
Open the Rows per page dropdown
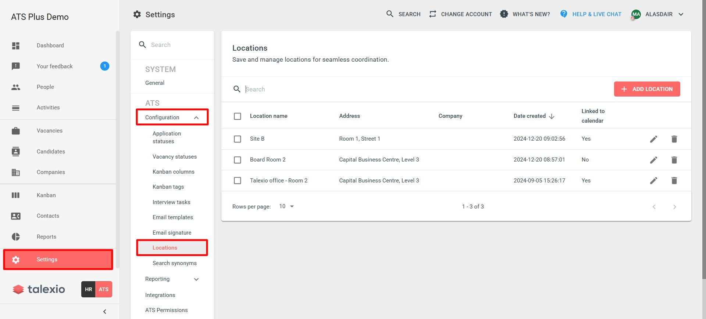286,206
